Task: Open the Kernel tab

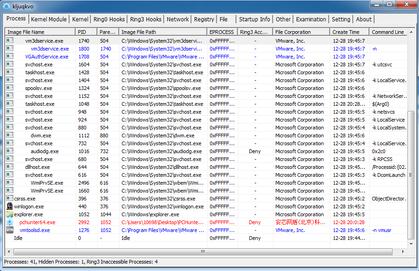Action: (x=80, y=19)
